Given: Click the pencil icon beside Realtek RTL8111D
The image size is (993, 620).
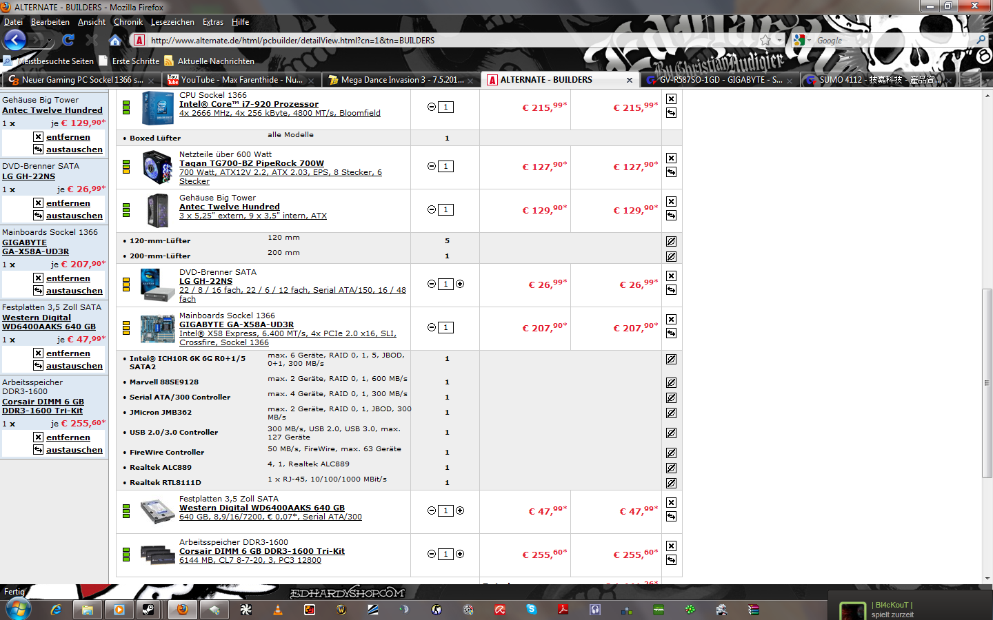Looking at the screenshot, I should 671,484.
